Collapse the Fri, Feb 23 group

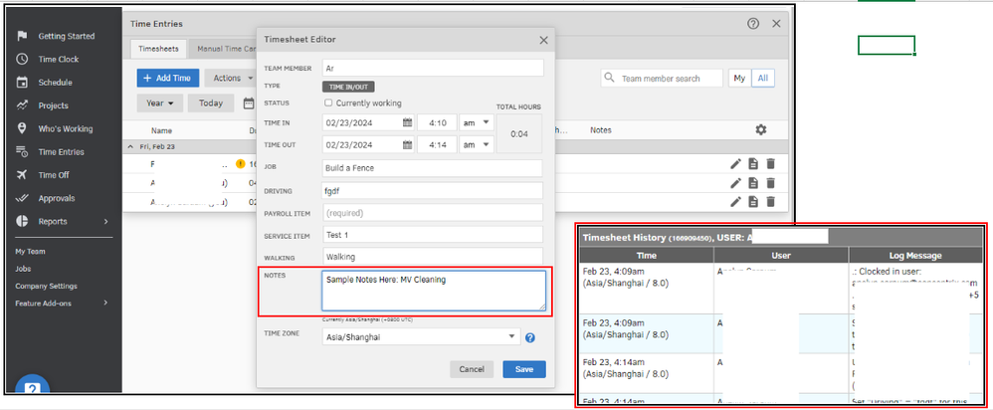tap(129, 146)
